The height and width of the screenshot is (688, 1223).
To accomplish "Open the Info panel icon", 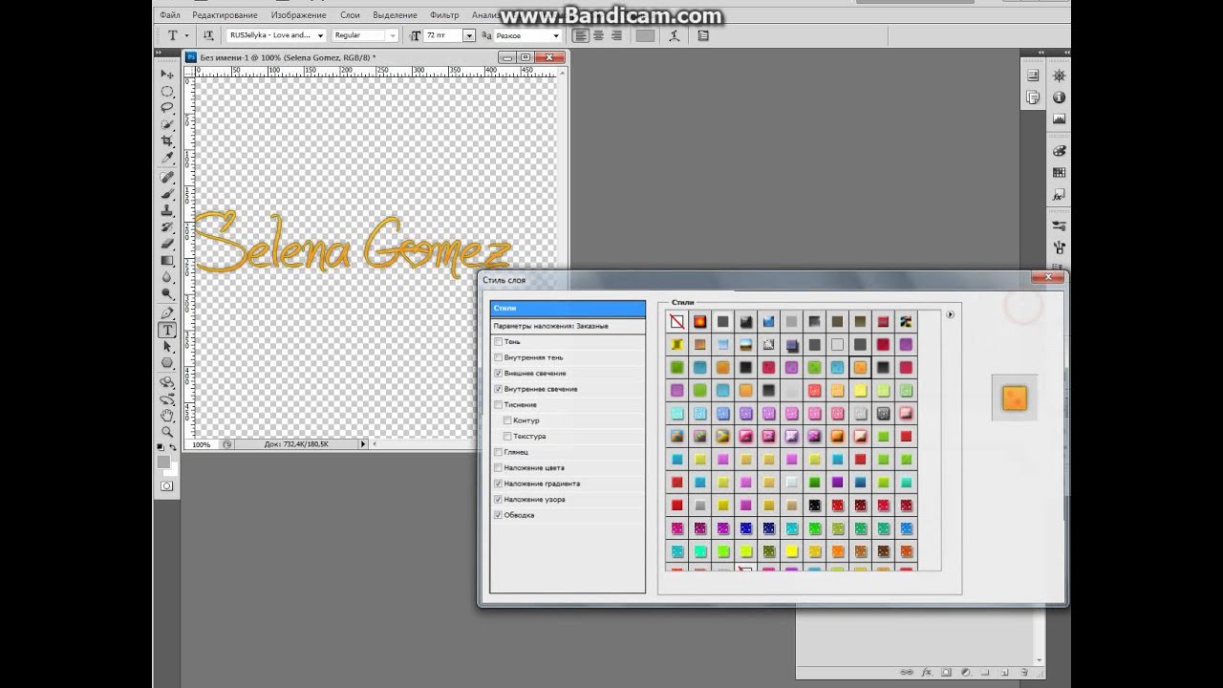I will [x=1059, y=97].
